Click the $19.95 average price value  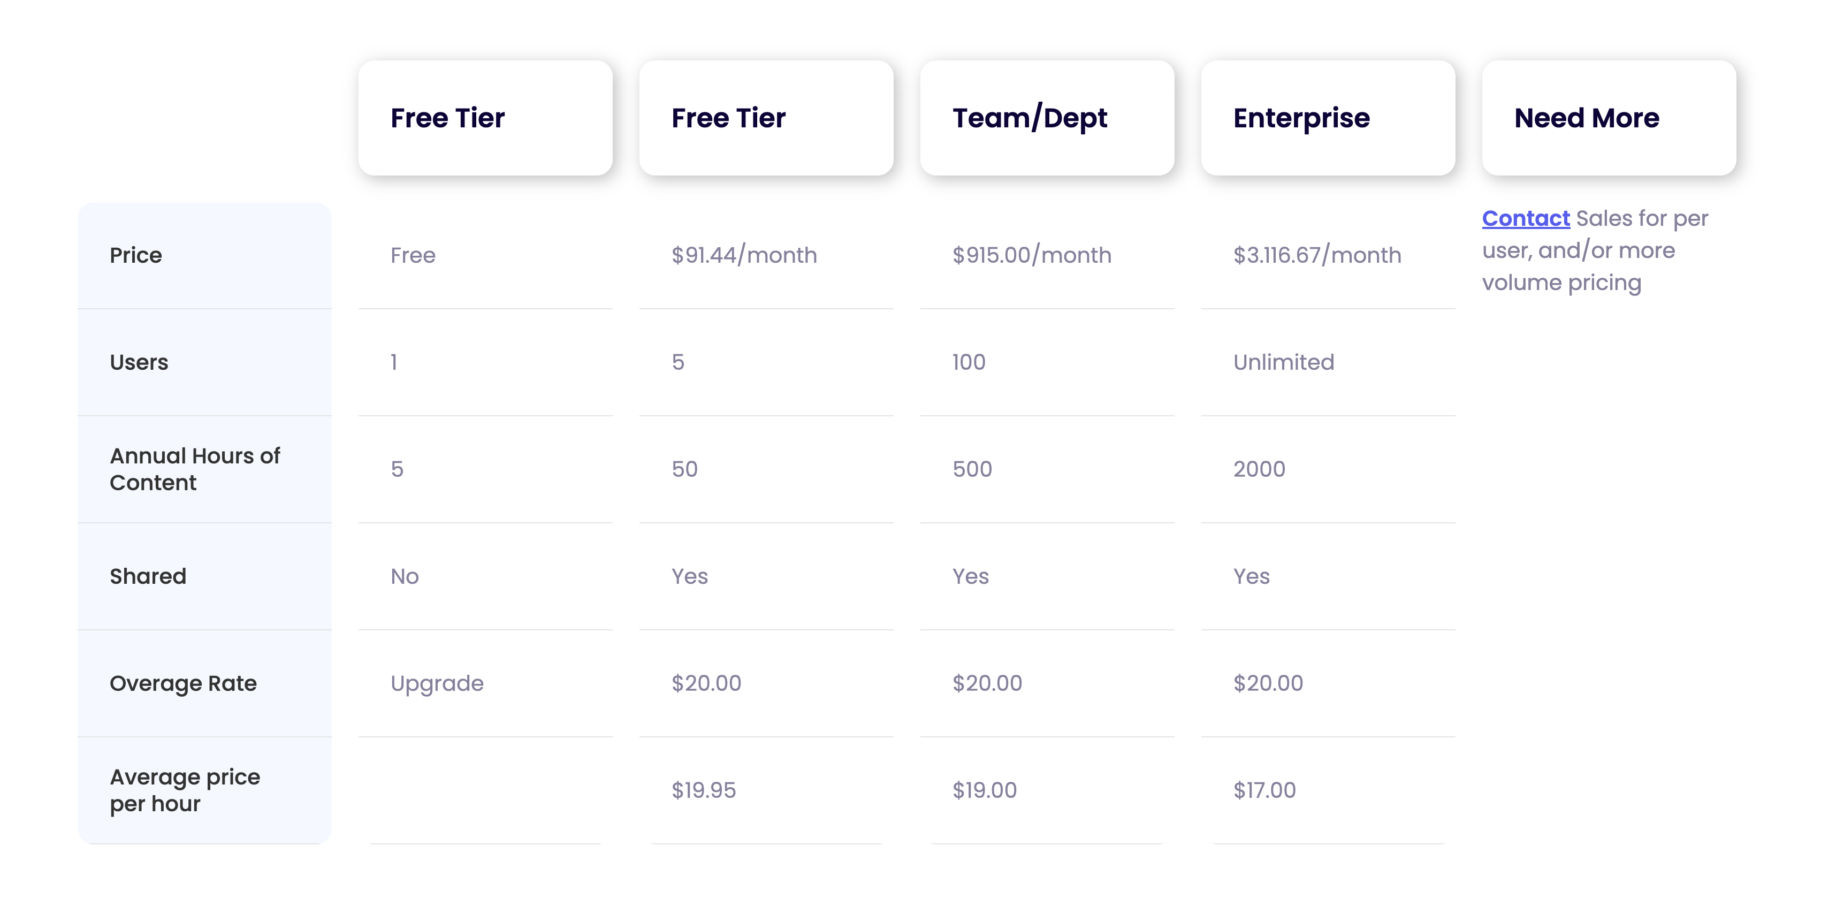click(703, 790)
